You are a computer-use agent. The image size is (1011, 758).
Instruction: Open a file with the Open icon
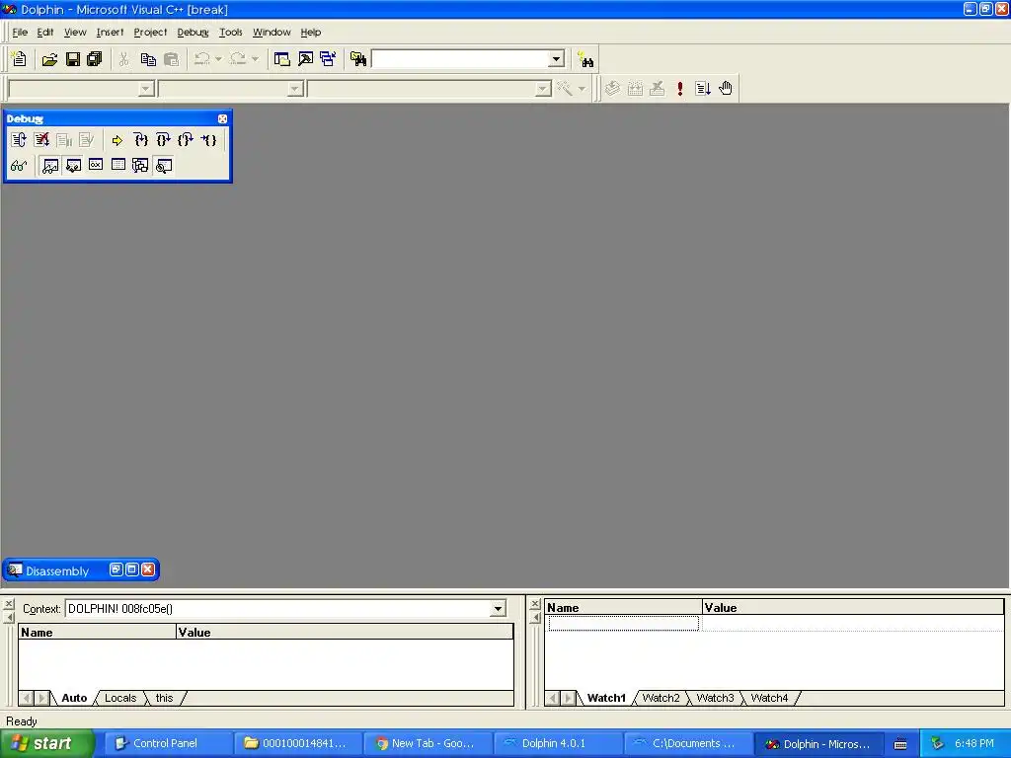49,59
